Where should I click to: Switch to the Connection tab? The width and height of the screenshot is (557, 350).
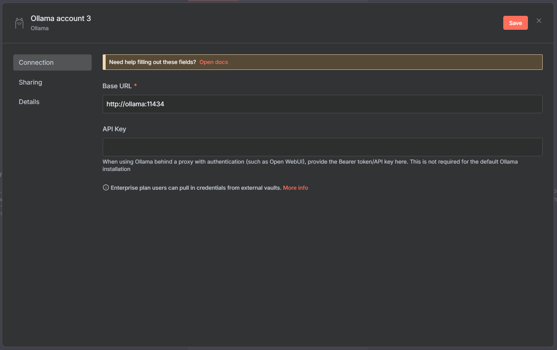tap(52, 63)
